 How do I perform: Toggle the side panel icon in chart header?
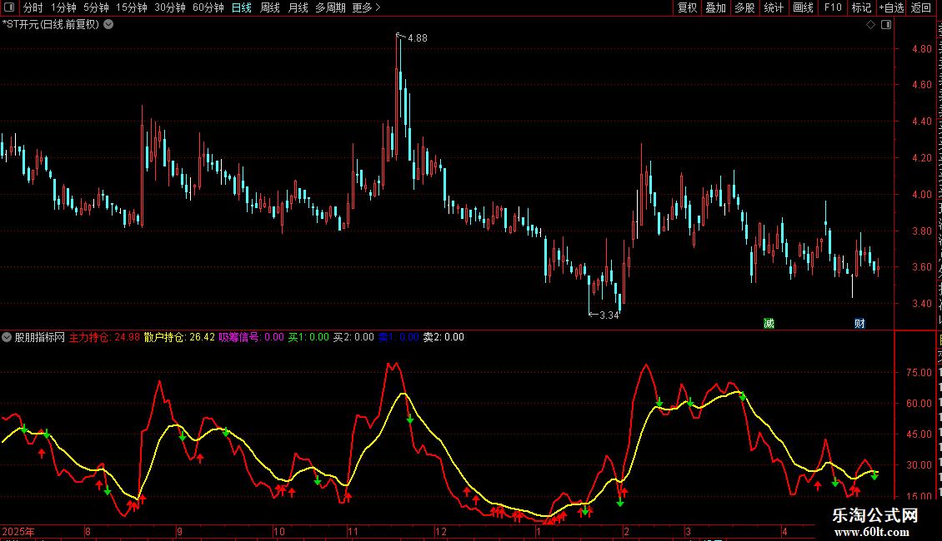point(886,25)
